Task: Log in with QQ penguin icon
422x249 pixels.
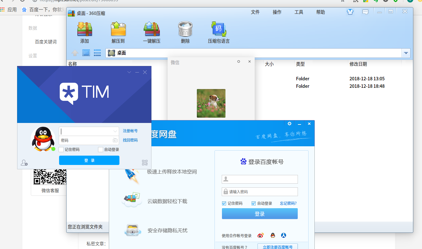Action: pyautogui.click(x=273, y=235)
